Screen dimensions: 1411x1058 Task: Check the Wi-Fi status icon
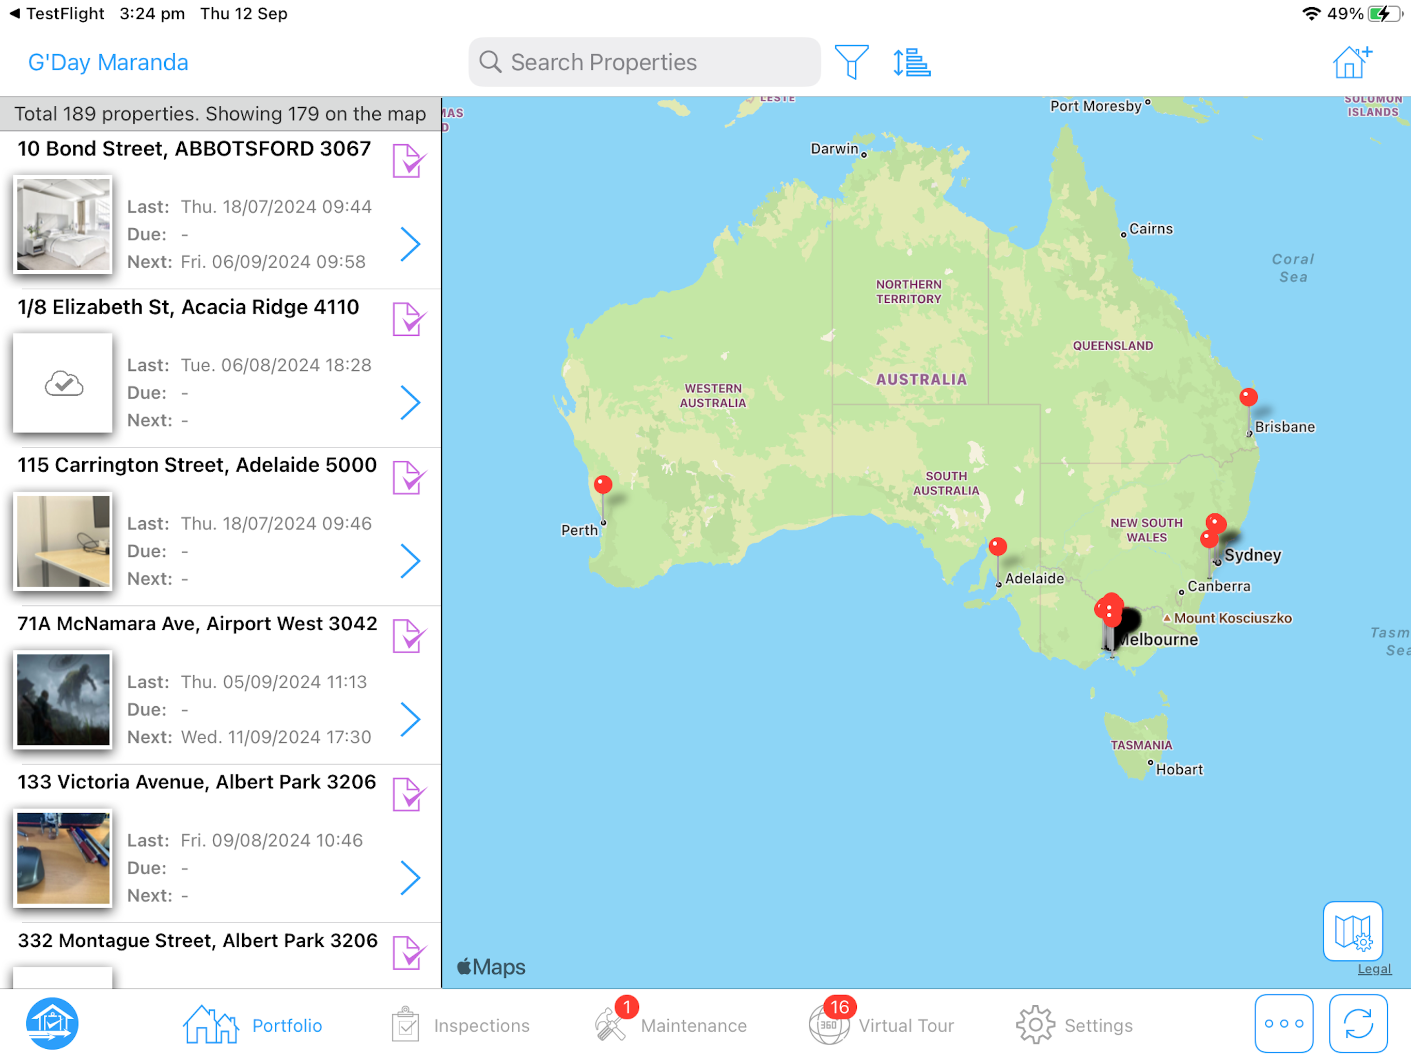click(x=1311, y=13)
